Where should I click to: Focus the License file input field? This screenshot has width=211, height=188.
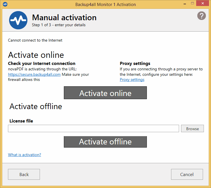pos(94,128)
